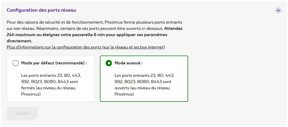288x127 pixels.
Task: Click "Les ports entrants 23, 80, 443" in default card
Action: [51, 76]
